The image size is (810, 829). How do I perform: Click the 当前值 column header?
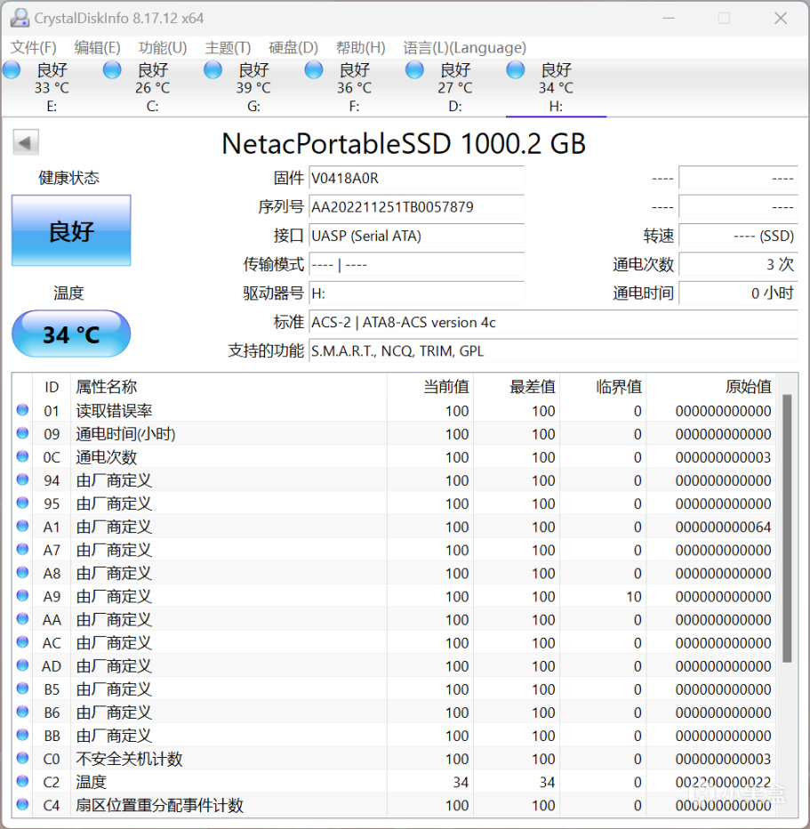[x=430, y=387]
